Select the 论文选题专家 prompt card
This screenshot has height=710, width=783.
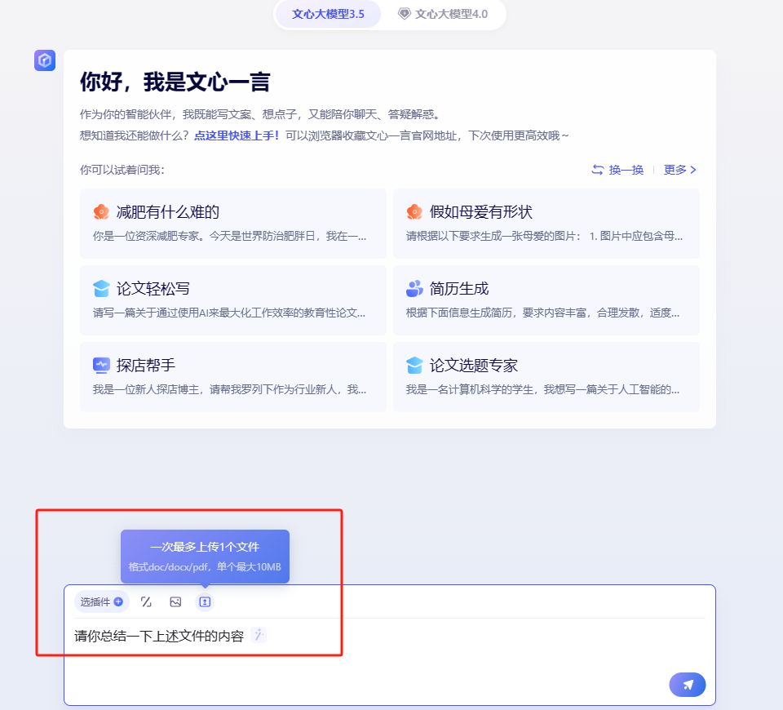click(546, 377)
